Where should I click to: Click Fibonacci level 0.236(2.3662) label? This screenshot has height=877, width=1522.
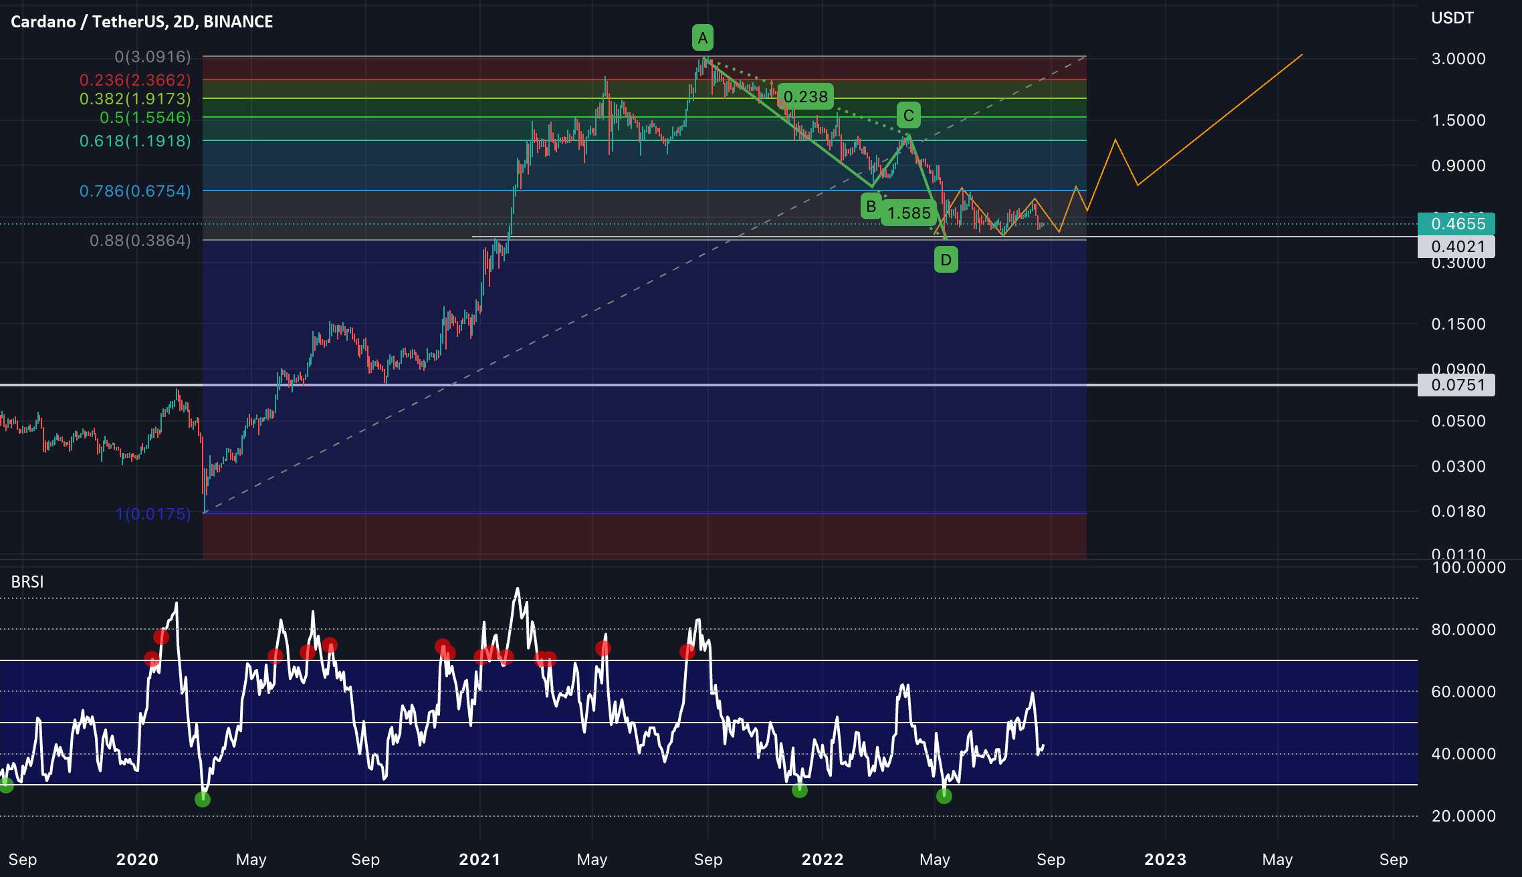(135, 80)
